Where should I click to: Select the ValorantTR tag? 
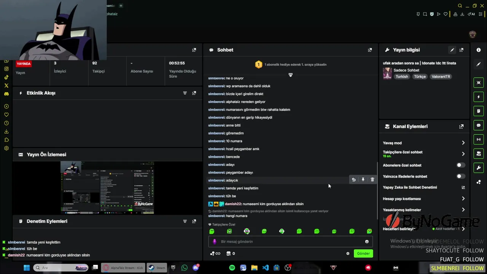441,76
